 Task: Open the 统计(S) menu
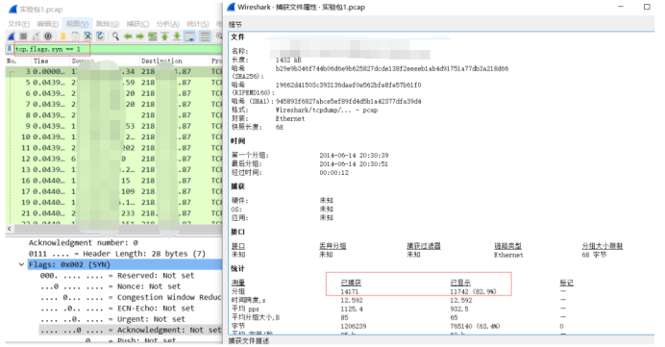click(198, 24)
